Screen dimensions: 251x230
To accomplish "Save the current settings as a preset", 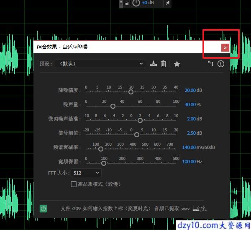I will (x=154, y=64).
